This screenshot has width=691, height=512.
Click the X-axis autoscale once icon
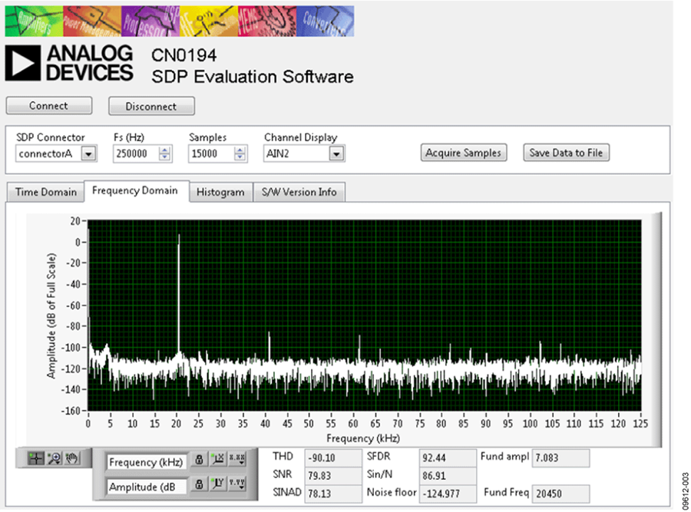(217, 459)
